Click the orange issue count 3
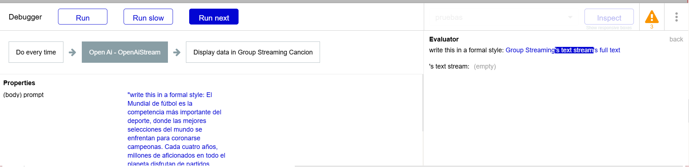Viewport: 689px width, 167px height. tap(652, 27)
